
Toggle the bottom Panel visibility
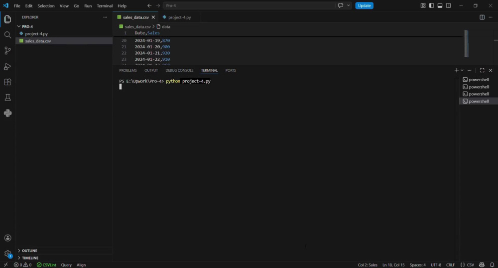click(x=440, y=5)
